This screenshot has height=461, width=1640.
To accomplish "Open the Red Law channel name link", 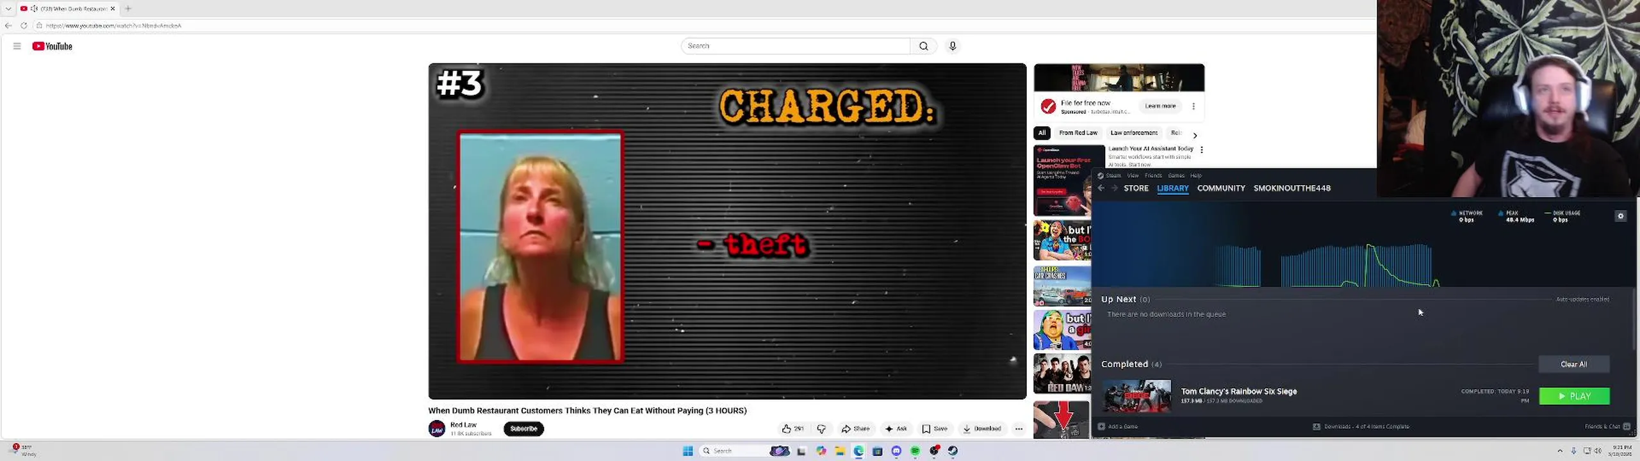I will (463, 425).
